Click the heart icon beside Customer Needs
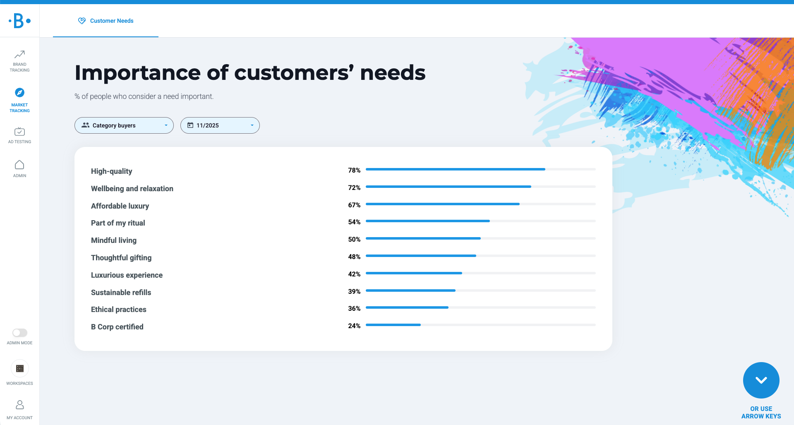The width and height of the screenshot is (794, 425). click(82, 21)
